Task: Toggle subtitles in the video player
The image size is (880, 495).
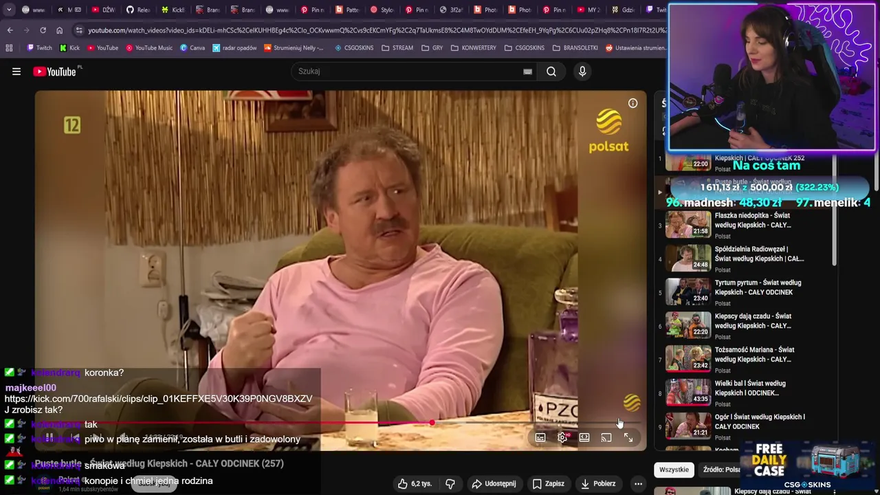Action: coord(540,437)
